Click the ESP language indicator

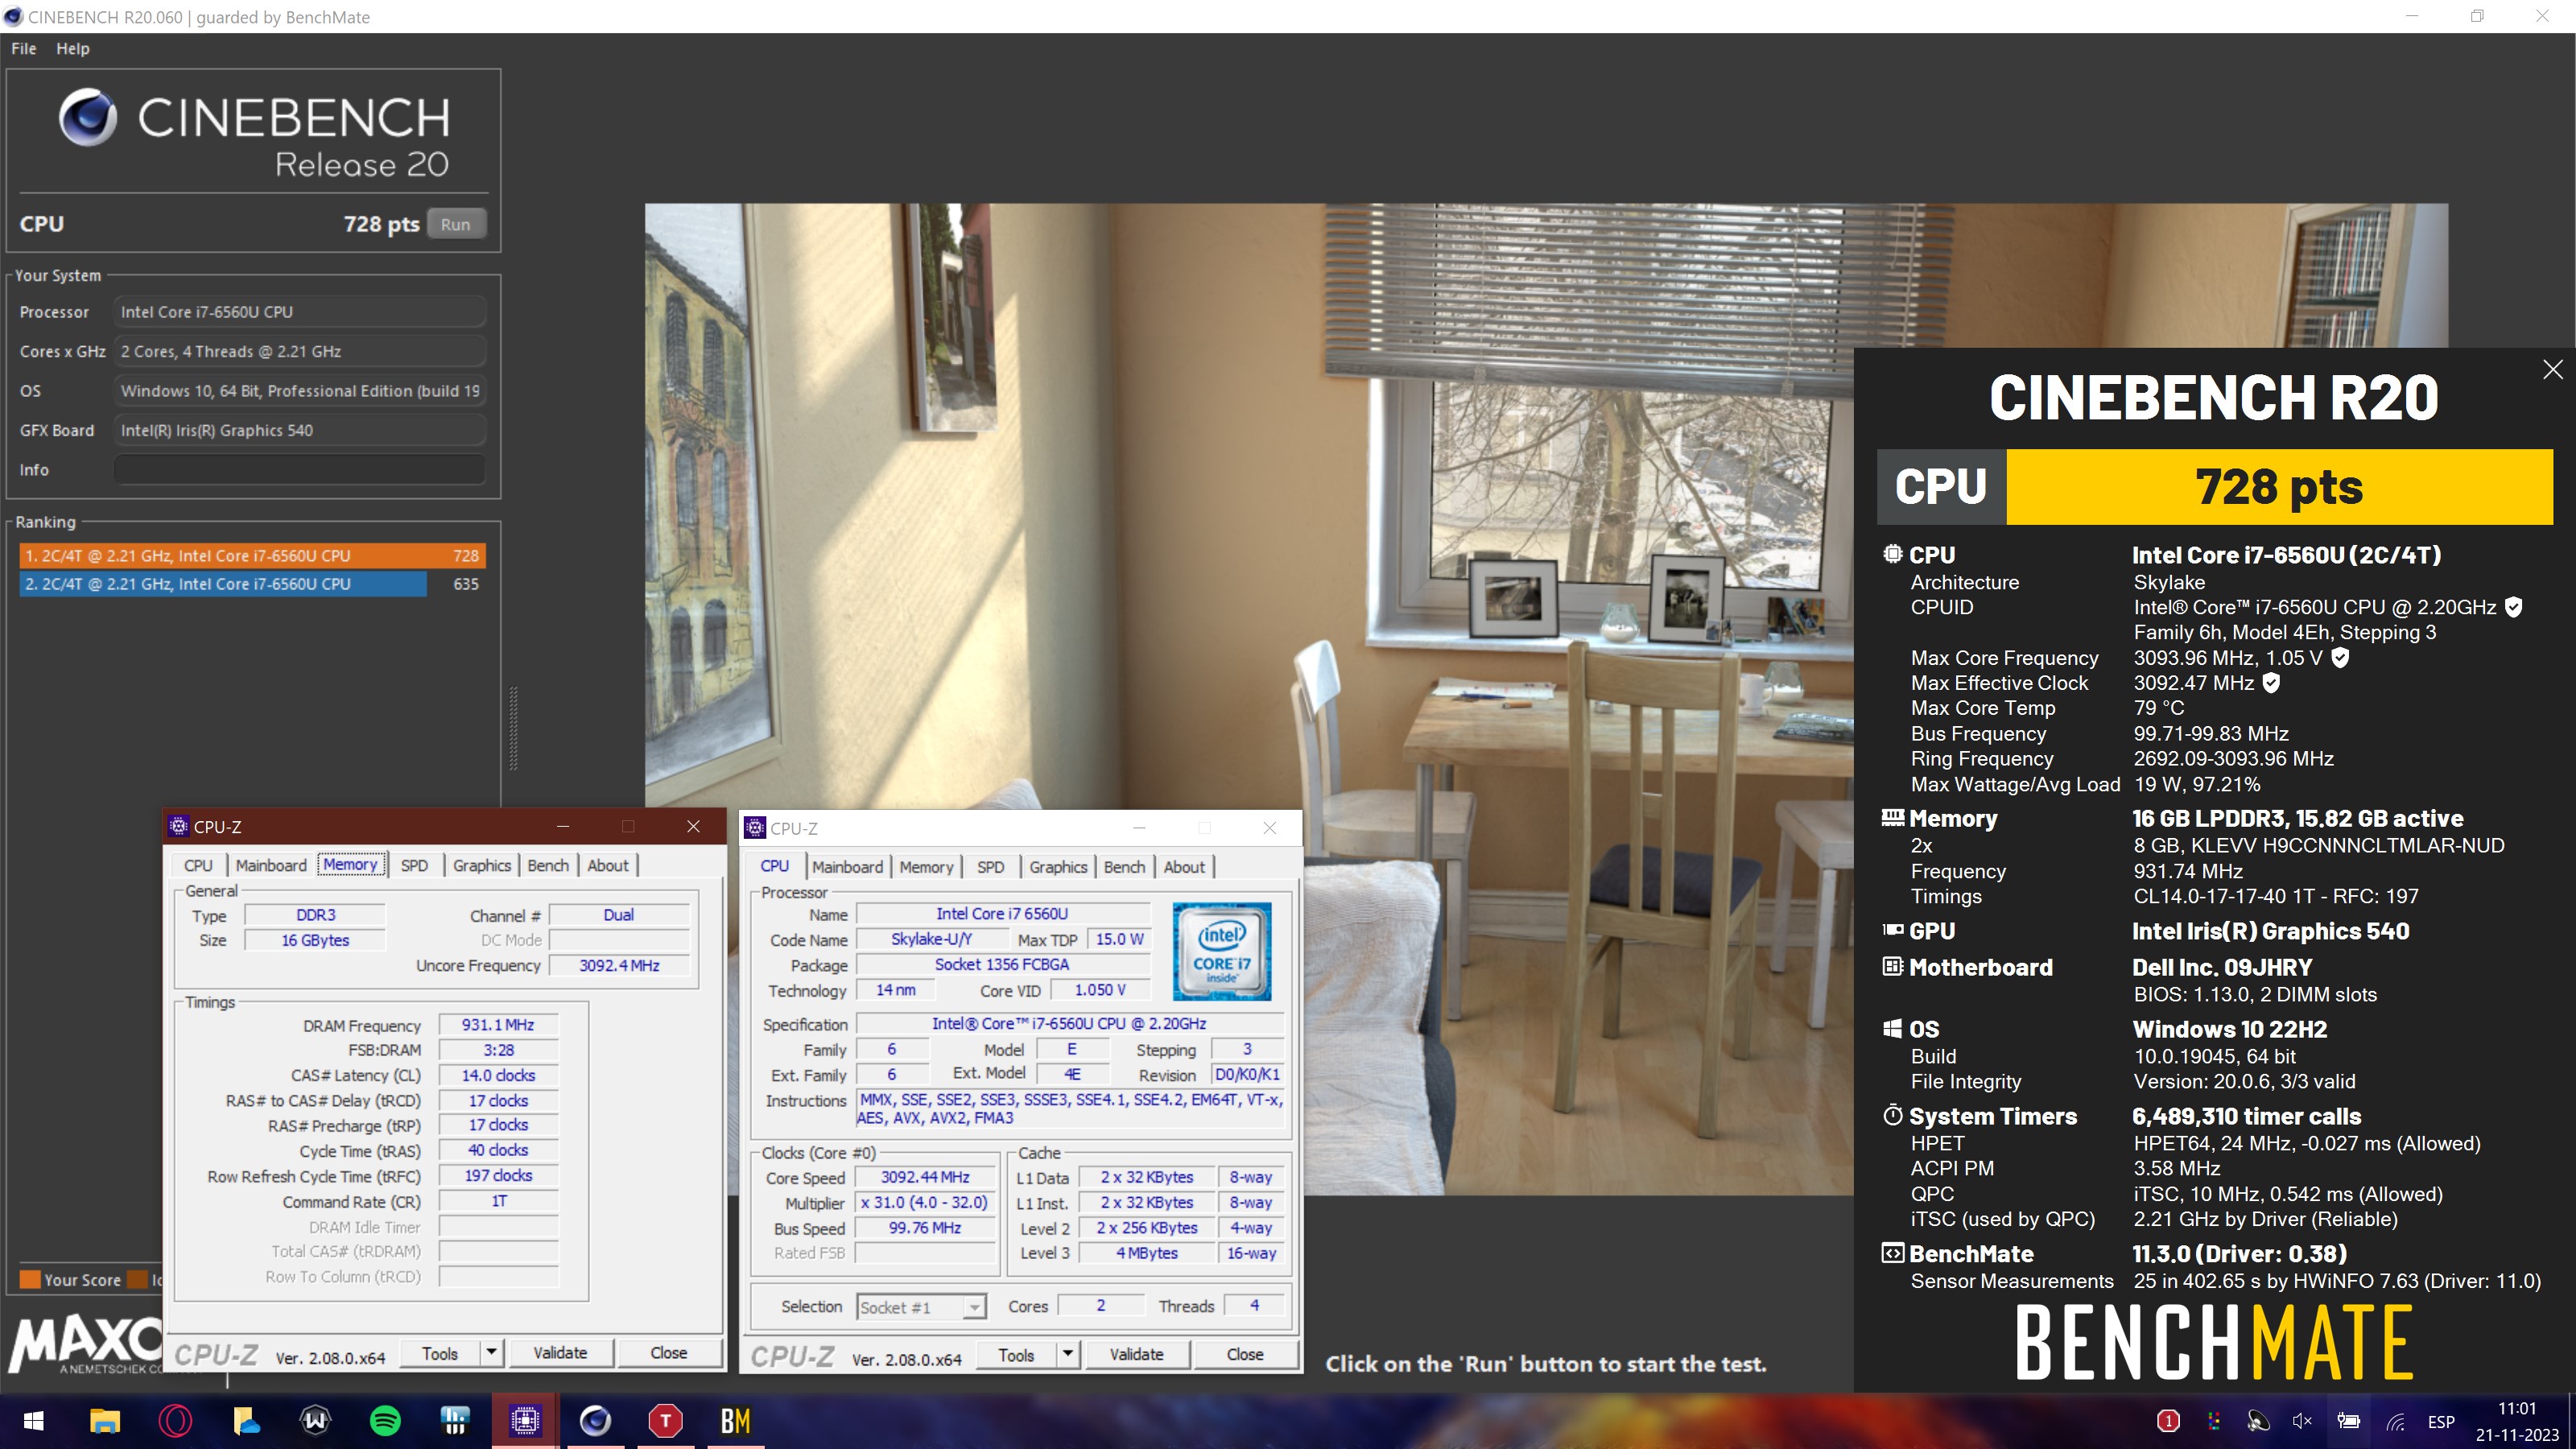click(2441, 1421)
